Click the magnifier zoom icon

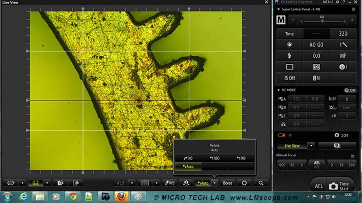[261, 183]
